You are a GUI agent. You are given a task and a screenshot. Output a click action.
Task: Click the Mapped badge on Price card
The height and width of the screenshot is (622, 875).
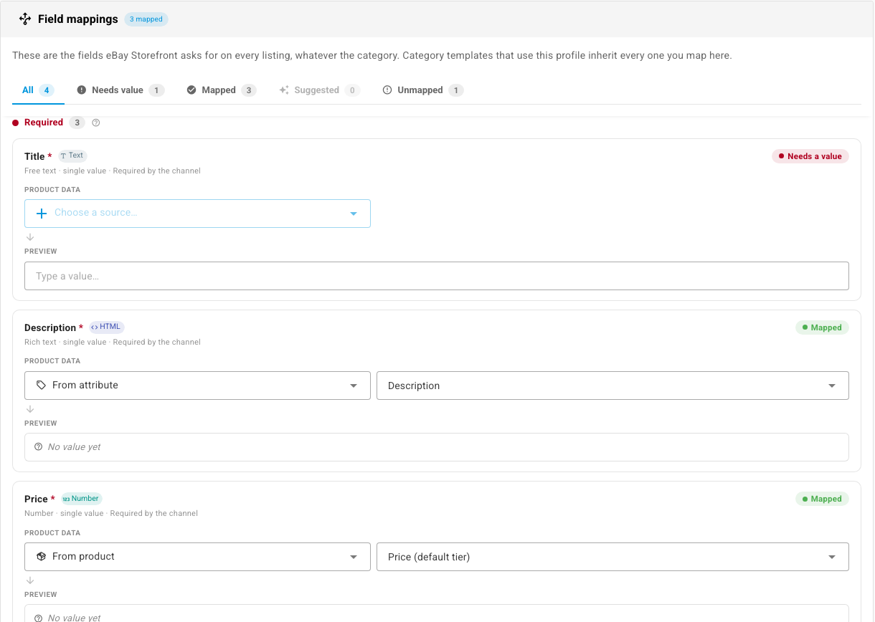tap(822, 499)
